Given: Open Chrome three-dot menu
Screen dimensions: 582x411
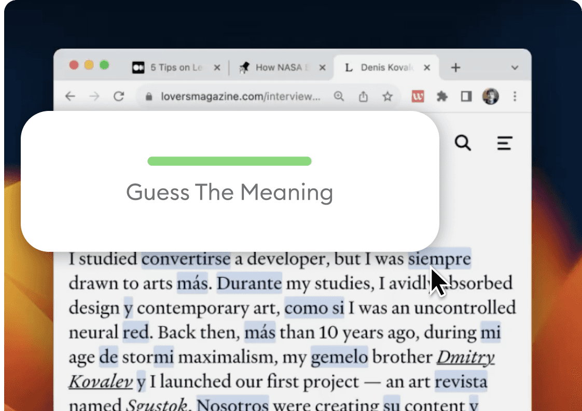Looking at the screenshot, I should [515, 96].
